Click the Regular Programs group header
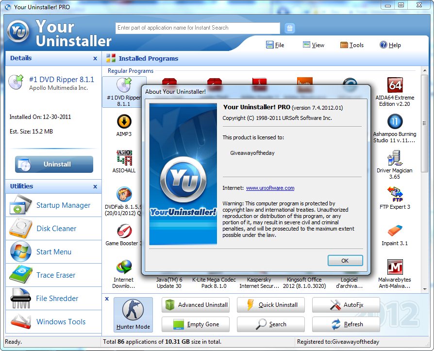The image size is (434, 351). point(131,71)
